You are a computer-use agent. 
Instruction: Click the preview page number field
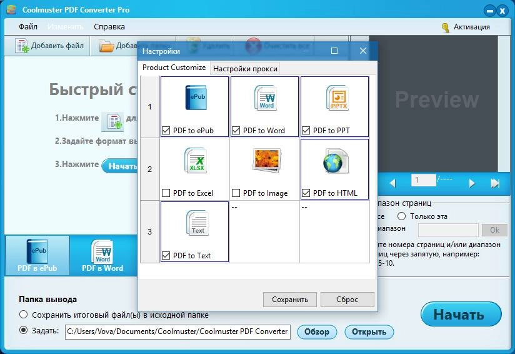tap(423, 180)
